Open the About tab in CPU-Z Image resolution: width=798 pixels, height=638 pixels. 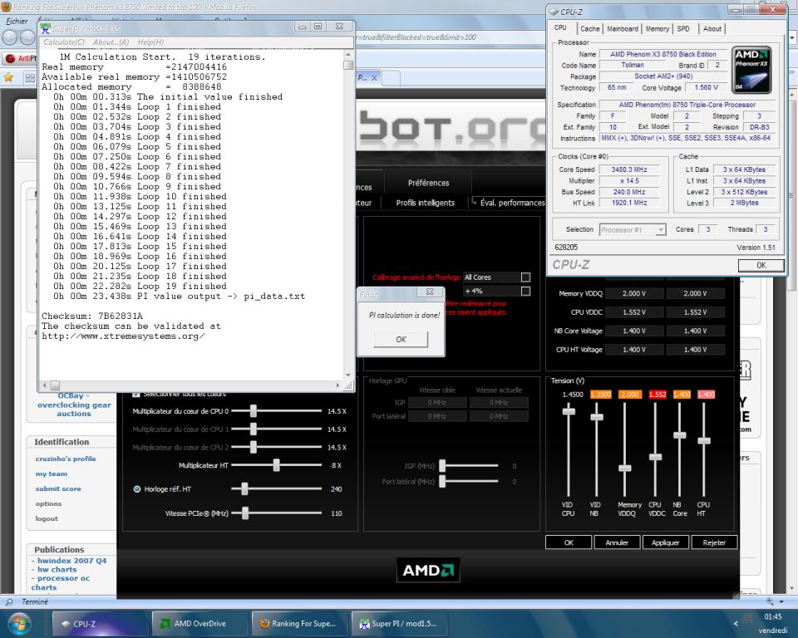(x=712, y=29)
